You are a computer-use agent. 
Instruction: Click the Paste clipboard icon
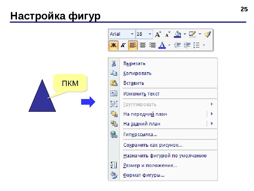[114, 83]
